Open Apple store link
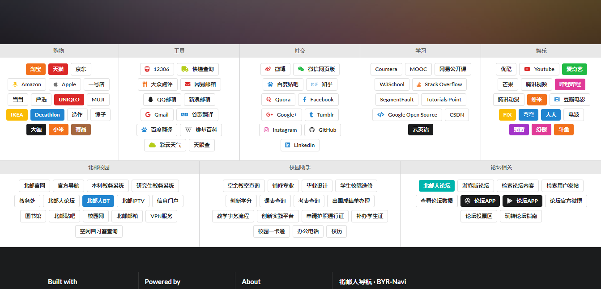This screenshot has height=289, width=601. pyautogui.click(x=65, y=84)
